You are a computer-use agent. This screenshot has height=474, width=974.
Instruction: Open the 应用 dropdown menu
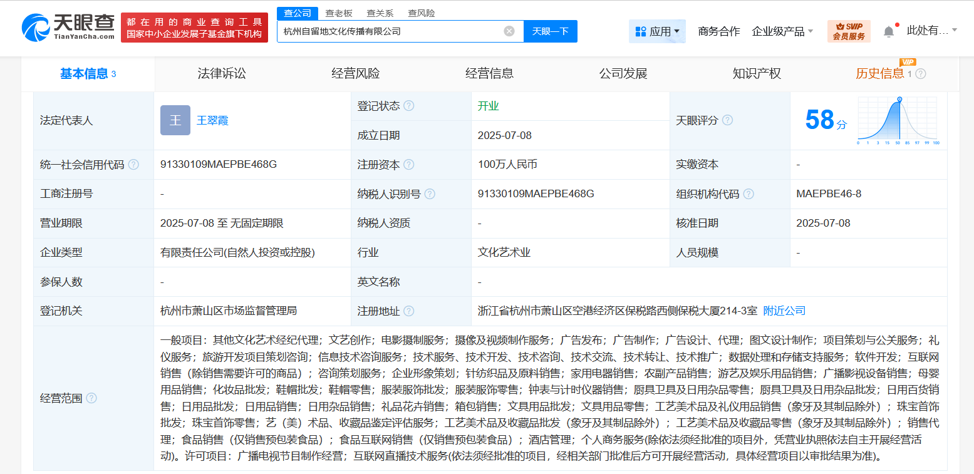coord(657,31)
